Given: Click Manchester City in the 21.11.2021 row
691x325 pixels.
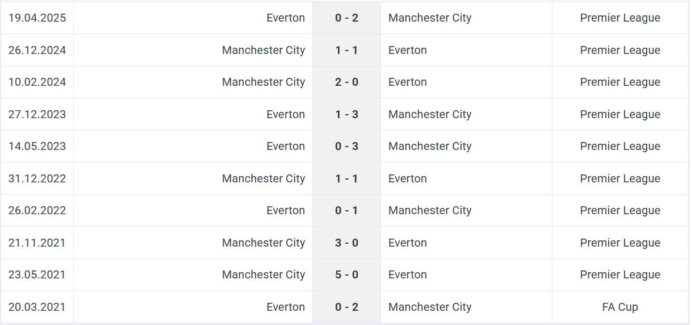Looking at the screenshot, I should [263, 243].
